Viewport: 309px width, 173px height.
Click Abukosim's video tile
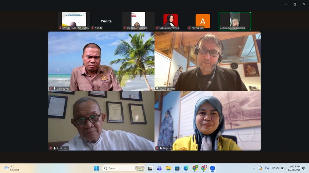coord(101,121)
